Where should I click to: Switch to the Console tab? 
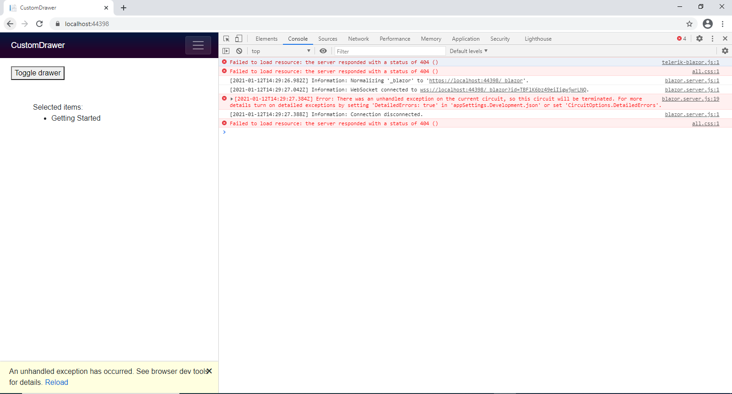[298, 39]
